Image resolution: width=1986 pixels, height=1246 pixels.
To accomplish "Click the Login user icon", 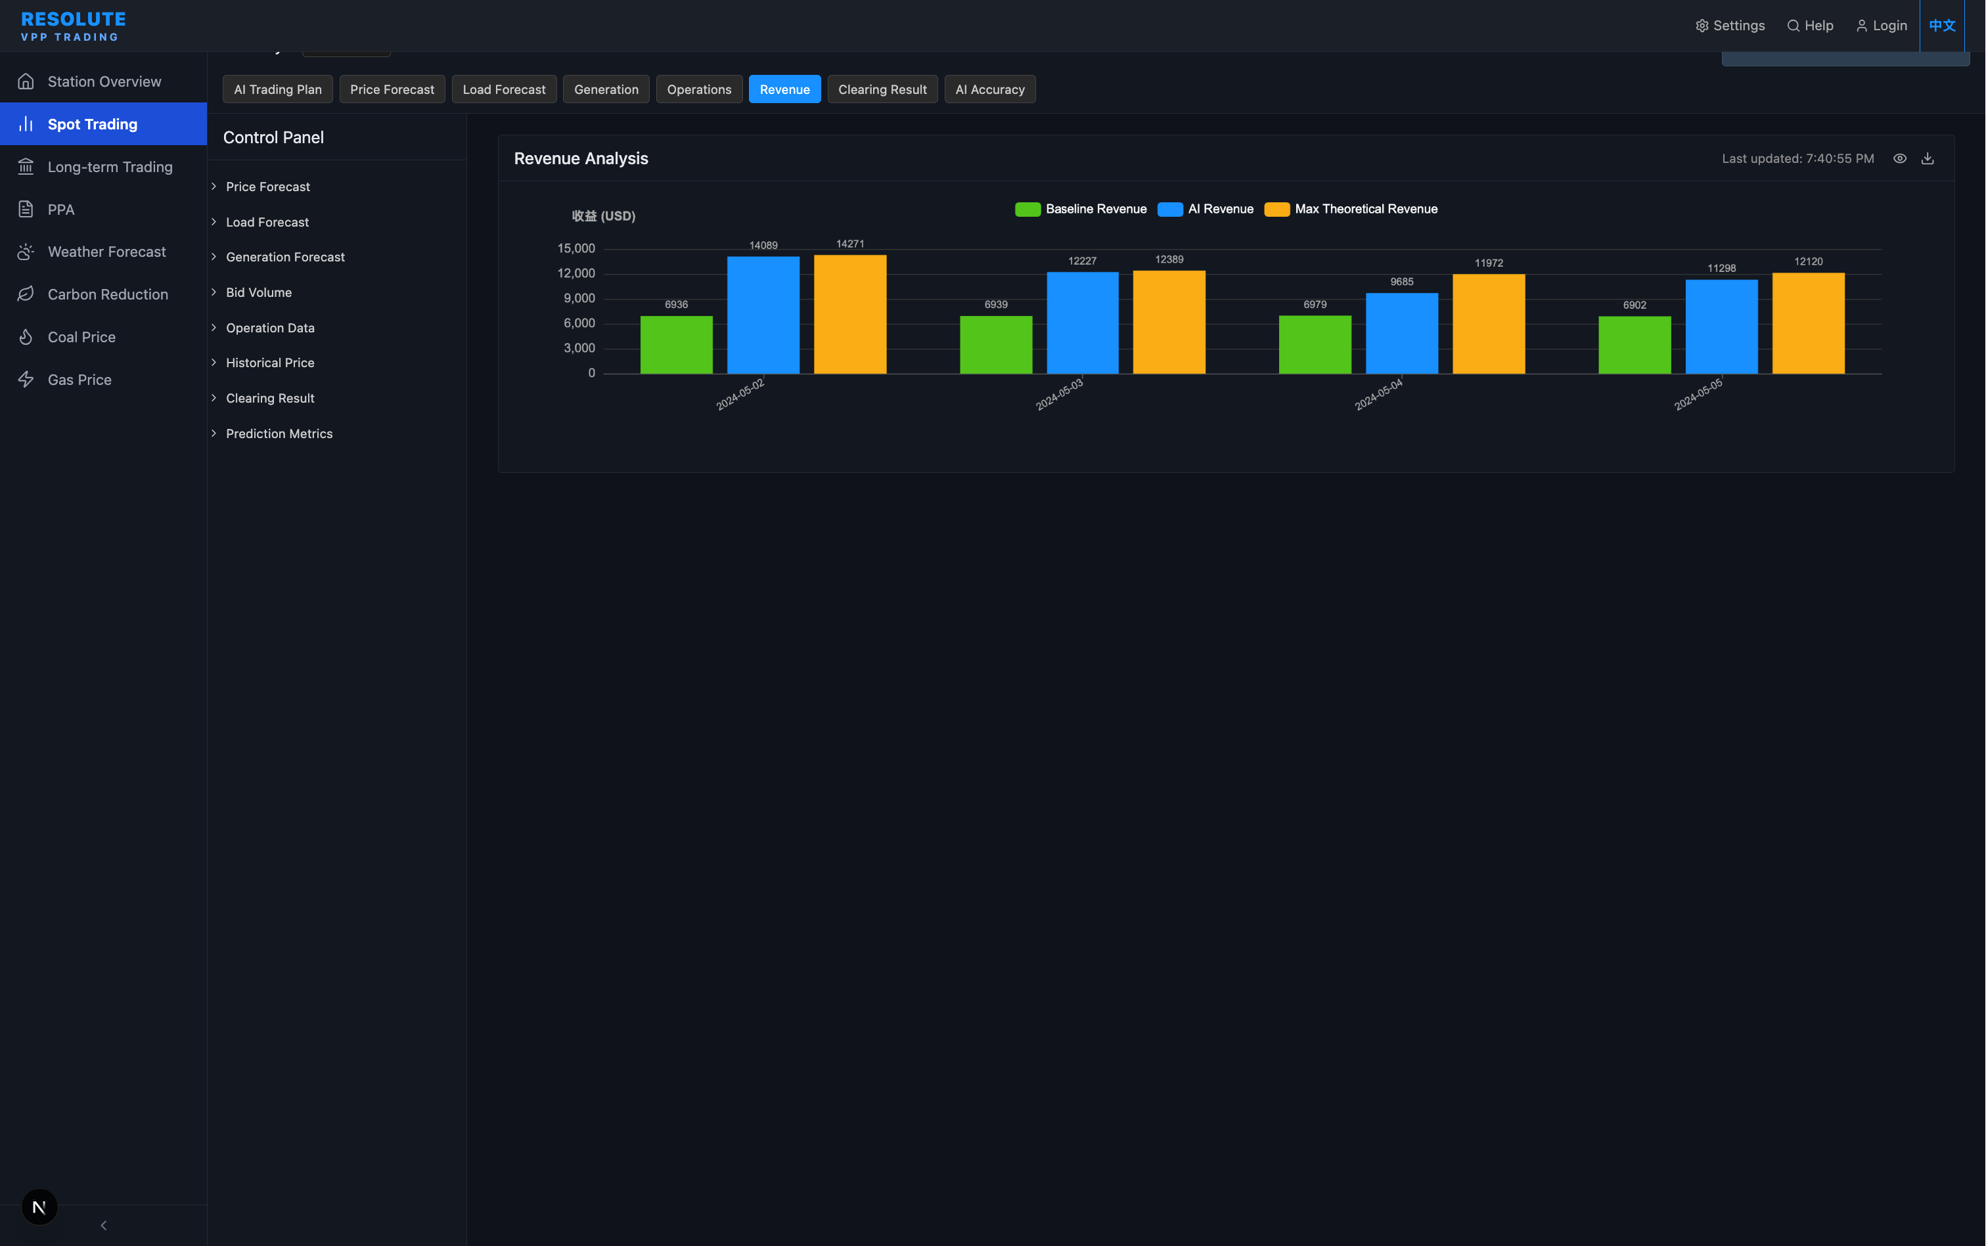I will 1862,26.
